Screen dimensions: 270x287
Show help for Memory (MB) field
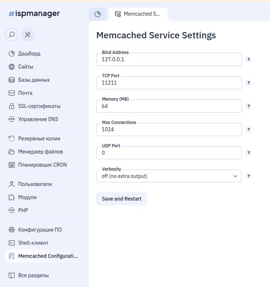coord(249,106)
